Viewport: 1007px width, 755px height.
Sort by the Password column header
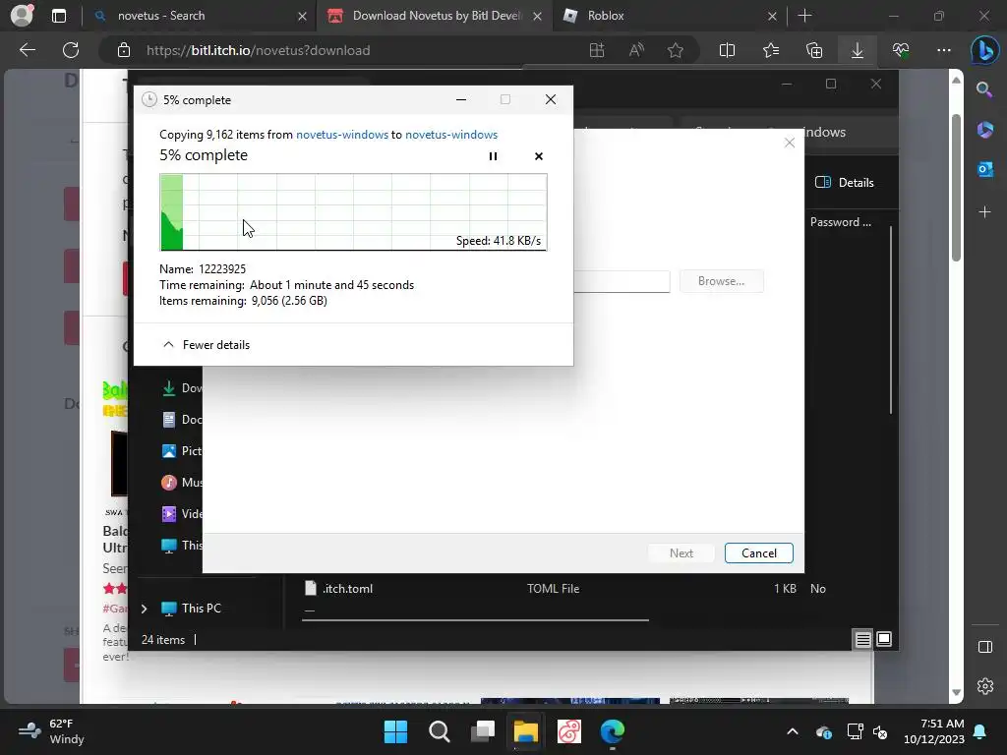pyautogui.click(x=840, y=222)
